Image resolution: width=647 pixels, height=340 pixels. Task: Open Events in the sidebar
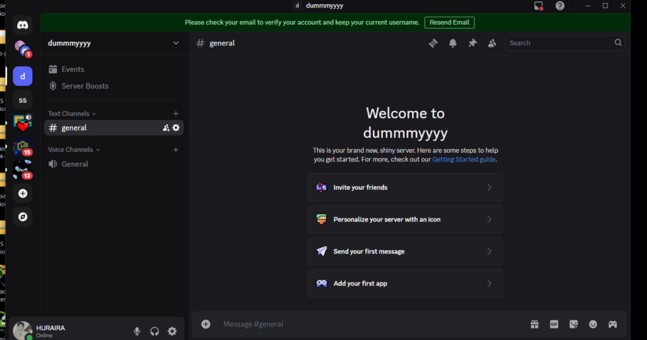114,69
